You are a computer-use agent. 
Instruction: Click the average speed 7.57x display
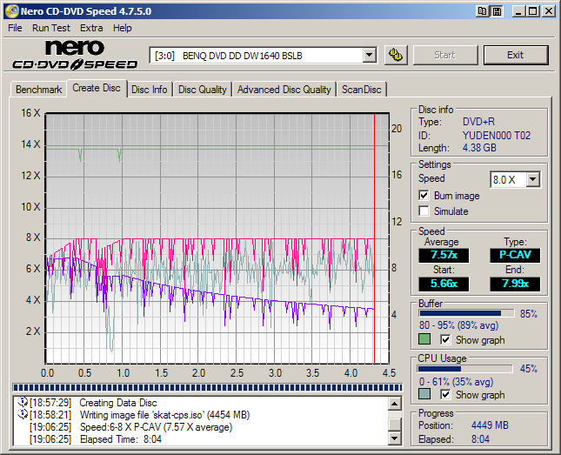pyautogui.click(x=444, y=255)
